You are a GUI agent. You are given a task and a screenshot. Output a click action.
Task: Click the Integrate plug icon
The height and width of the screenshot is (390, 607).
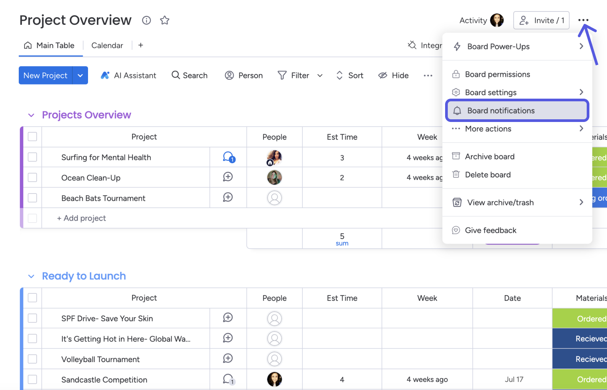(x=412, y=45)
